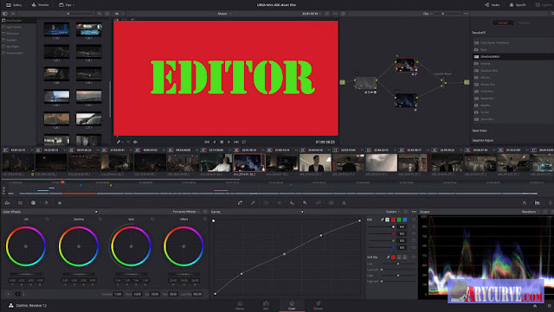Open the Camera Raw palette

[7, 203]
